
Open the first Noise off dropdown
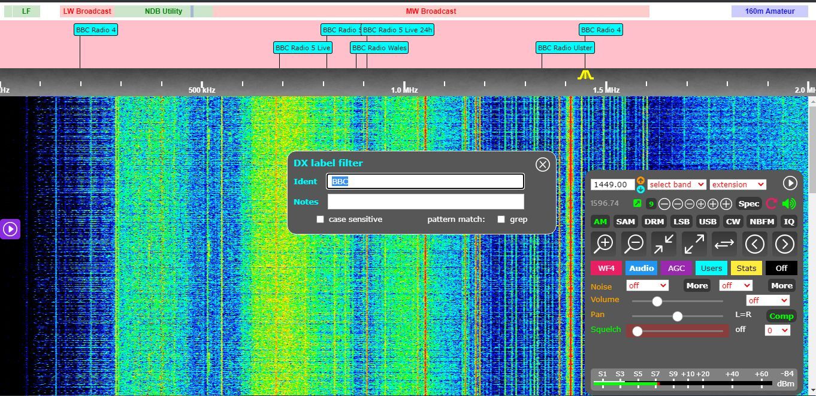pos(647,285)
